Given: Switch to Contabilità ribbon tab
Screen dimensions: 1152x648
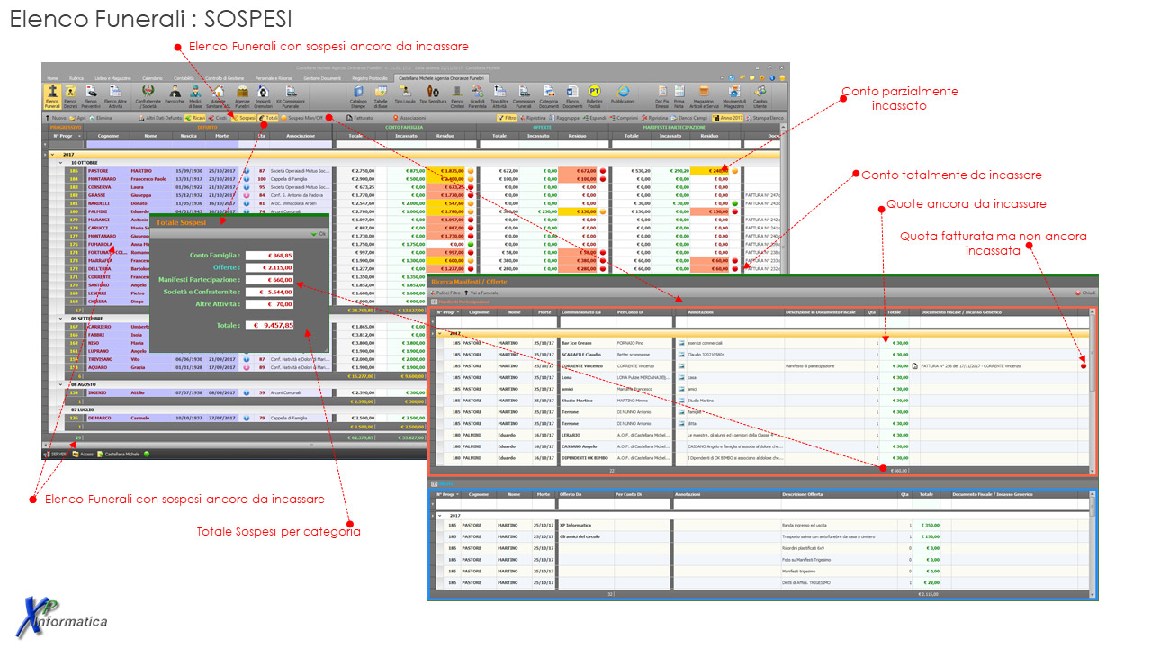Looking at the screenshot, I should [184, 78].
